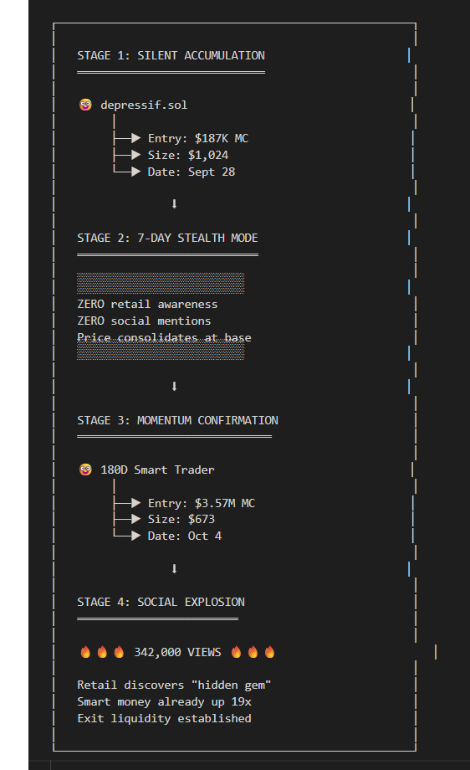Click the 'depressif.sol' wallet name
Image resolution: width=470 pixels, height=770 pixels.
tap(144, 105)
